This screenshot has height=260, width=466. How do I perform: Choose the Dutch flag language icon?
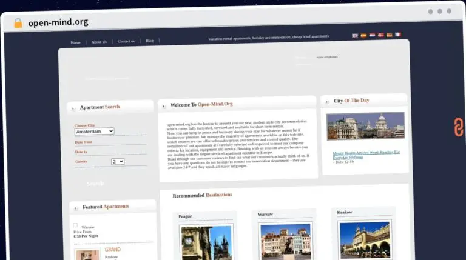[x=372, y=35]
